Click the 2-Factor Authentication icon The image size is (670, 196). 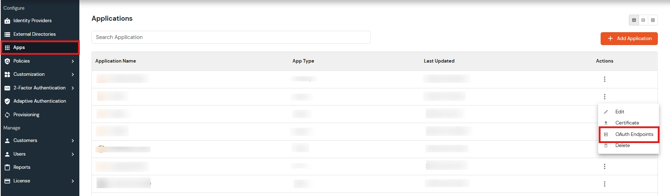(x=7, y=88)
